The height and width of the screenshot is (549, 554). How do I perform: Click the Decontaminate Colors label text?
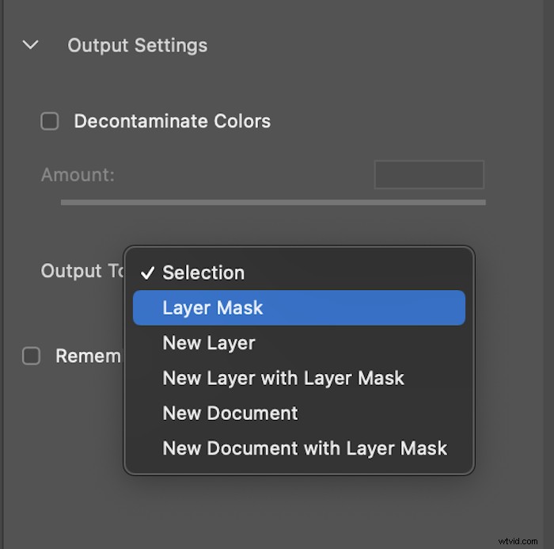coord(172,121)
